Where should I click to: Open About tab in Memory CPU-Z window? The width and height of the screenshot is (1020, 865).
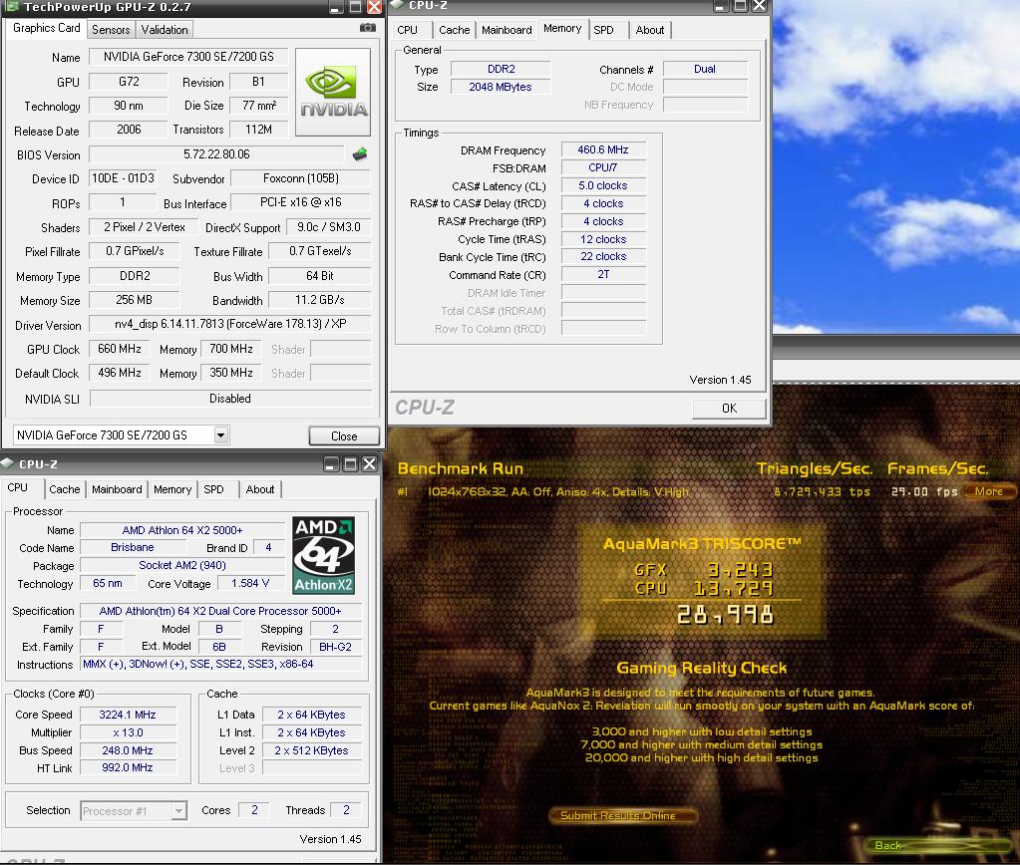650,30
